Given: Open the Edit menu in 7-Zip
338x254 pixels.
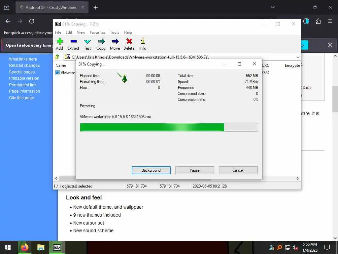Looking at the screenshot, I should (x=69, y=32).
